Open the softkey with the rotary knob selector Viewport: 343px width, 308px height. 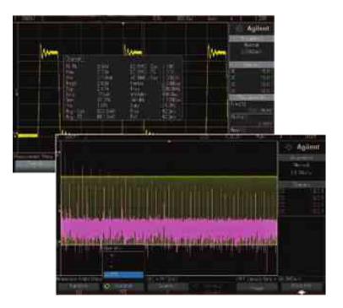pos(123,287)
